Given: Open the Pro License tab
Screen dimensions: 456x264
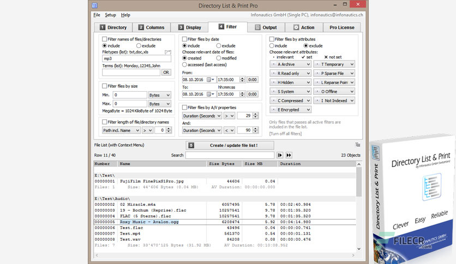Looking at the screenshot, I should pyautogui.click(x=341, y=27).
